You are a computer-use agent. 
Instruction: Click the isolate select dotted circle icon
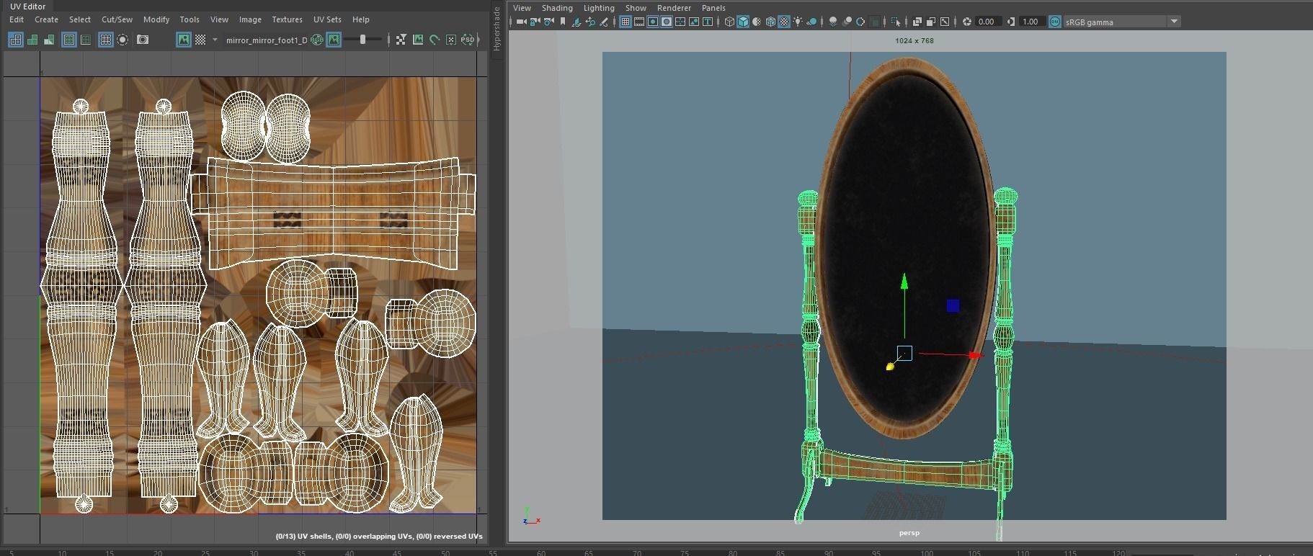(x=123, y=40)
